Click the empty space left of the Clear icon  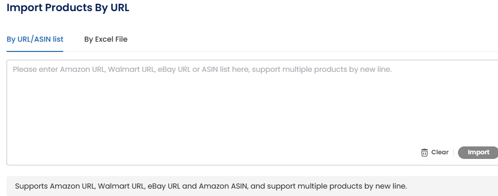pyautogui.click(x=381, y=152)
